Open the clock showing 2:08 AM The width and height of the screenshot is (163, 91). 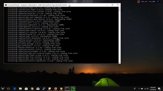point(153,89)
